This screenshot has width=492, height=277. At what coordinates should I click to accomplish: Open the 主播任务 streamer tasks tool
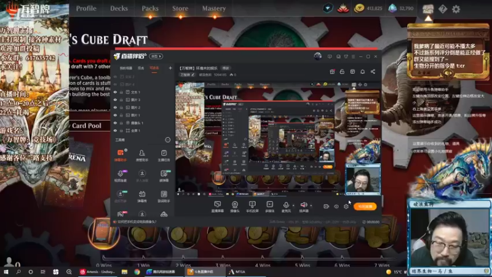[164, 155]
